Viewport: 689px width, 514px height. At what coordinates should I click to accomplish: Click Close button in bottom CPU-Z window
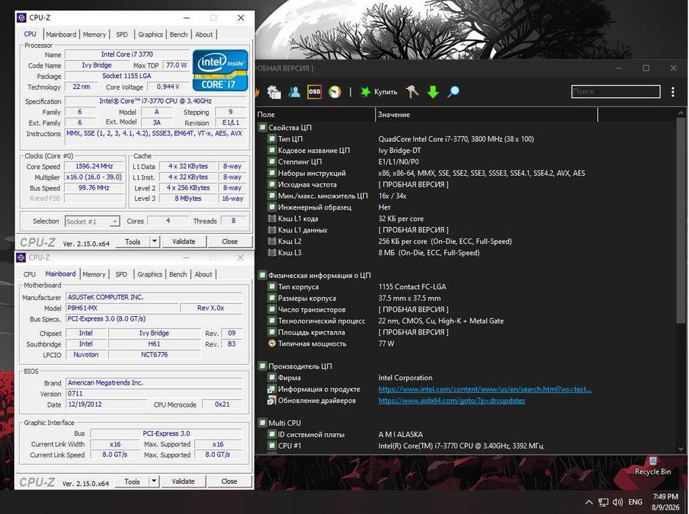click(229, 481)
